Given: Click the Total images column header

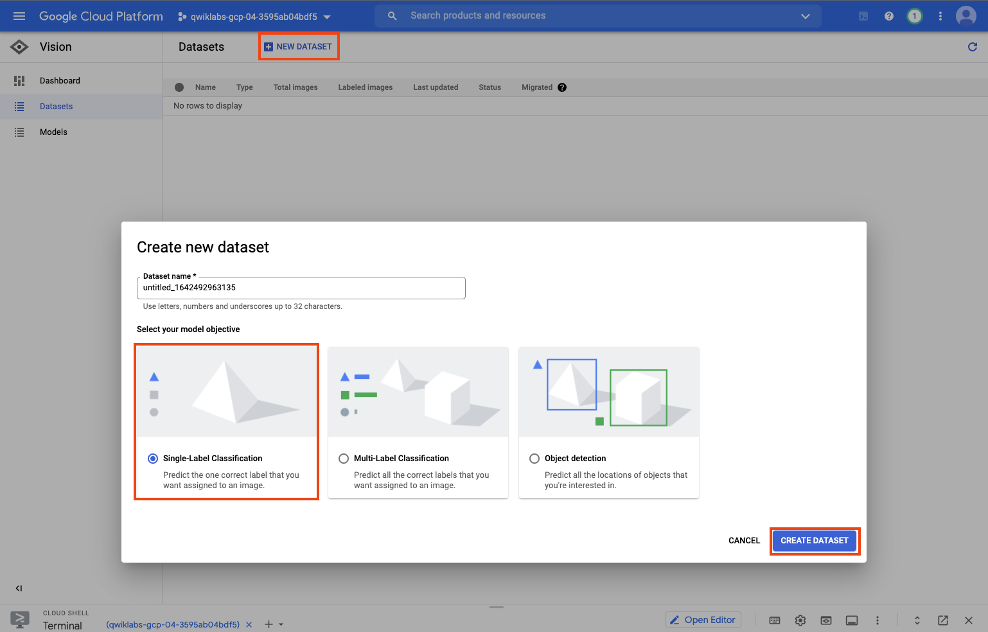Looking at the screenshot, I should (x=296, y=87).
